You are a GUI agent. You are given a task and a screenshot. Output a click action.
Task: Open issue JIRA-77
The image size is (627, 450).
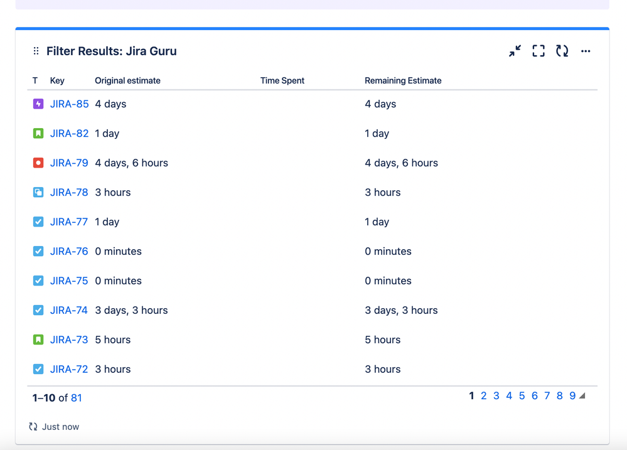pos(69,222)
